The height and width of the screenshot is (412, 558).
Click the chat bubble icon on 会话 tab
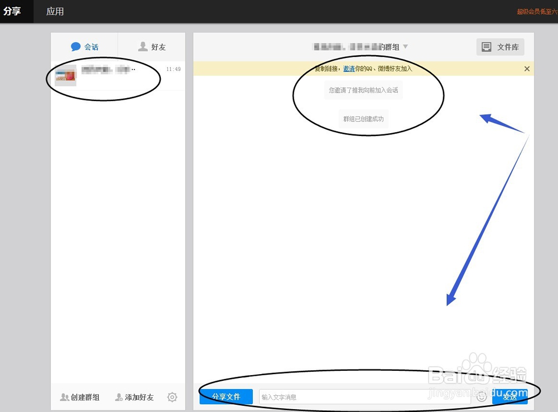click(75, 46)
